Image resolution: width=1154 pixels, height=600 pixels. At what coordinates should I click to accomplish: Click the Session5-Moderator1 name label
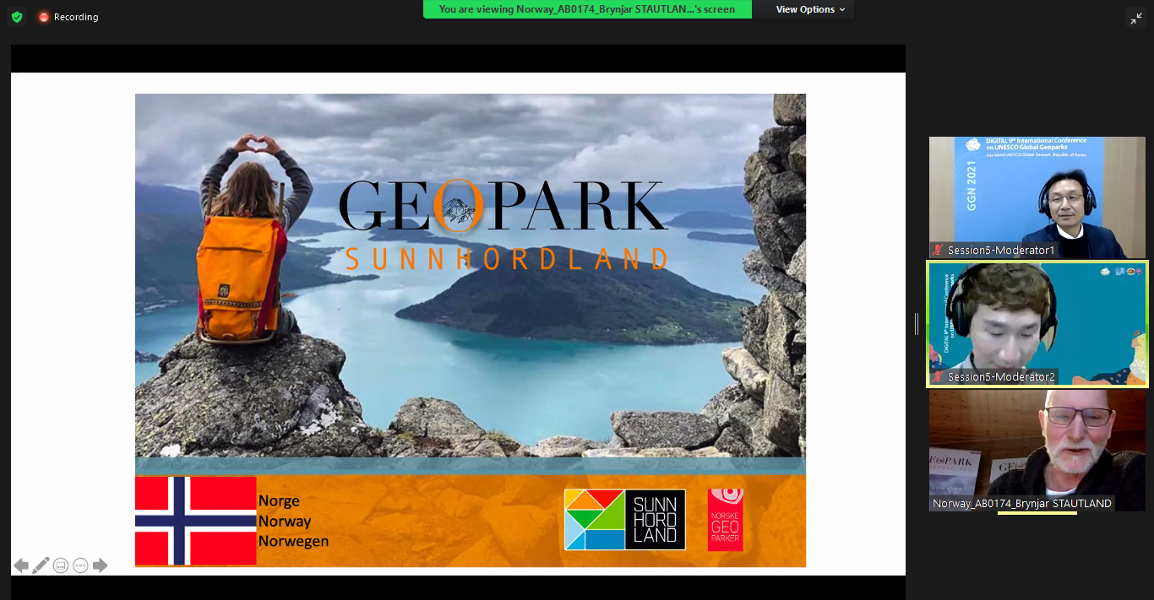click(x=1001, y=251)
